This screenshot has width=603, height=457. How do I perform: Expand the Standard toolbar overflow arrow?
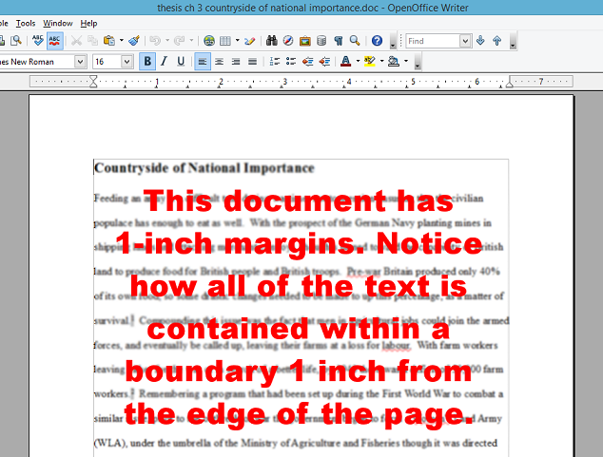[393, 41]
